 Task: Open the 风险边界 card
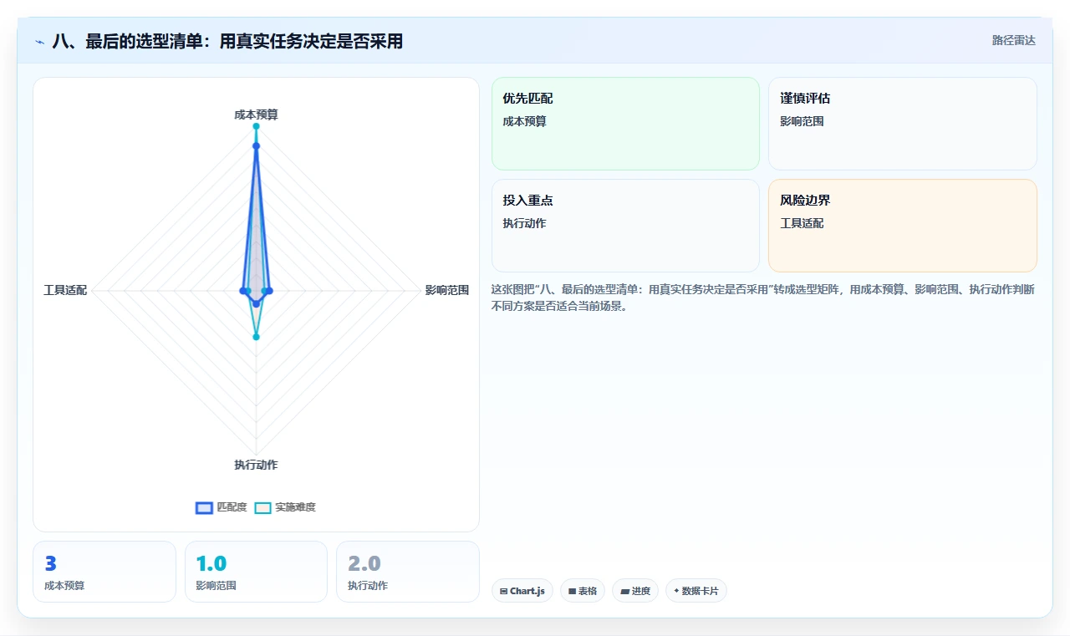click(903, 226)
